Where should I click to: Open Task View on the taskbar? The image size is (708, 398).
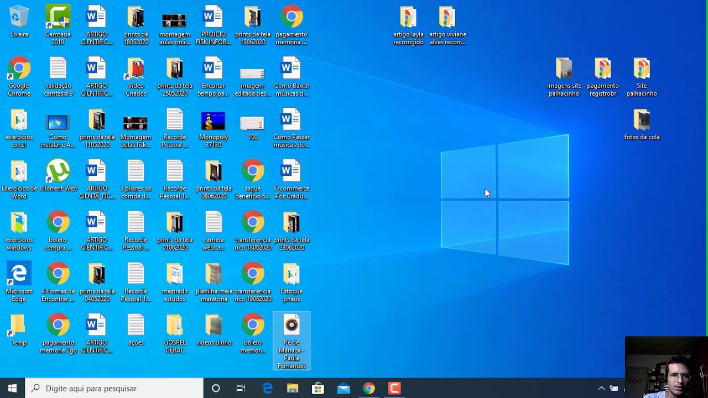[x=241, y=388]
